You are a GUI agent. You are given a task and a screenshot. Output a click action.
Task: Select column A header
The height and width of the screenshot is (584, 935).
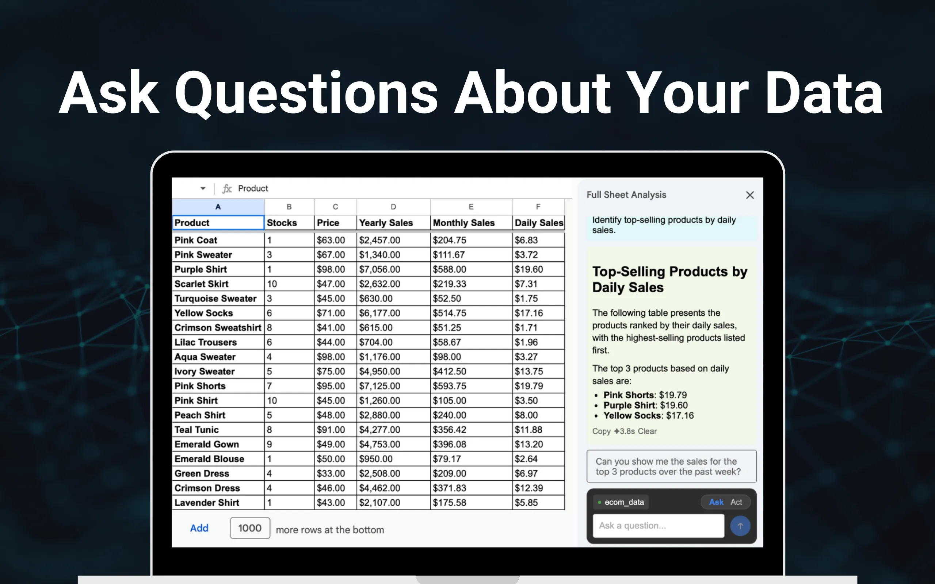(x=218, y=207)
